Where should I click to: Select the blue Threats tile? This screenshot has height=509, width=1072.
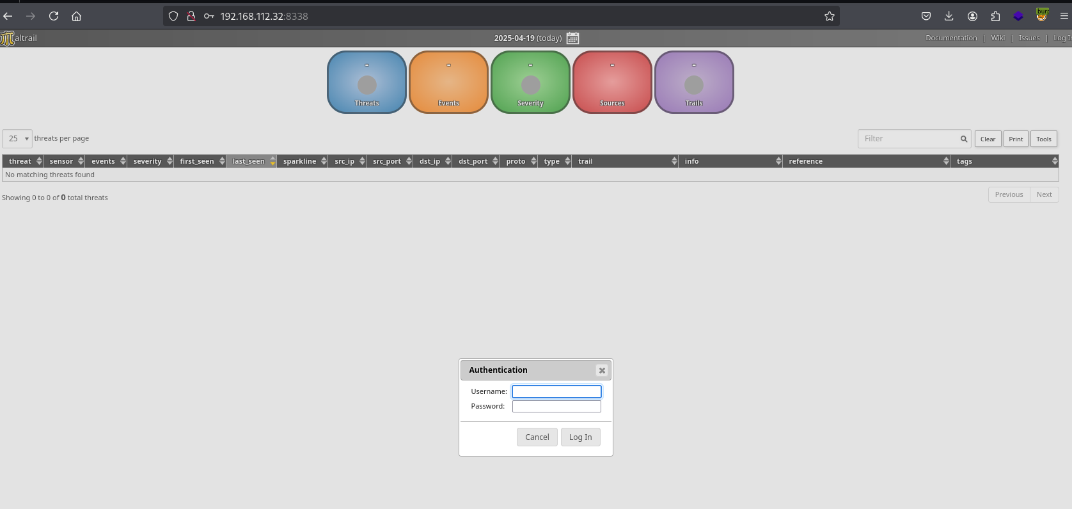[367, 82]
